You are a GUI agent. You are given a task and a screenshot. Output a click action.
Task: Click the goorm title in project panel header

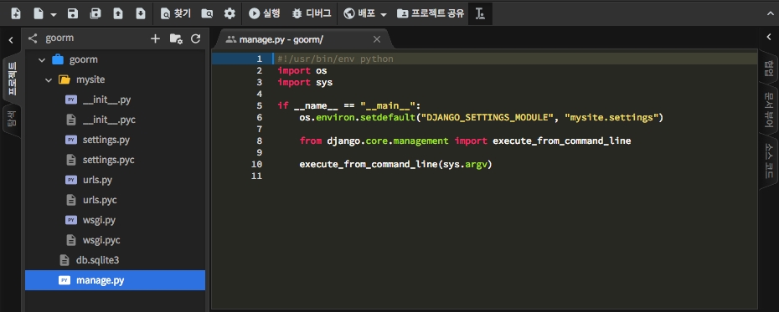[59, 38]
